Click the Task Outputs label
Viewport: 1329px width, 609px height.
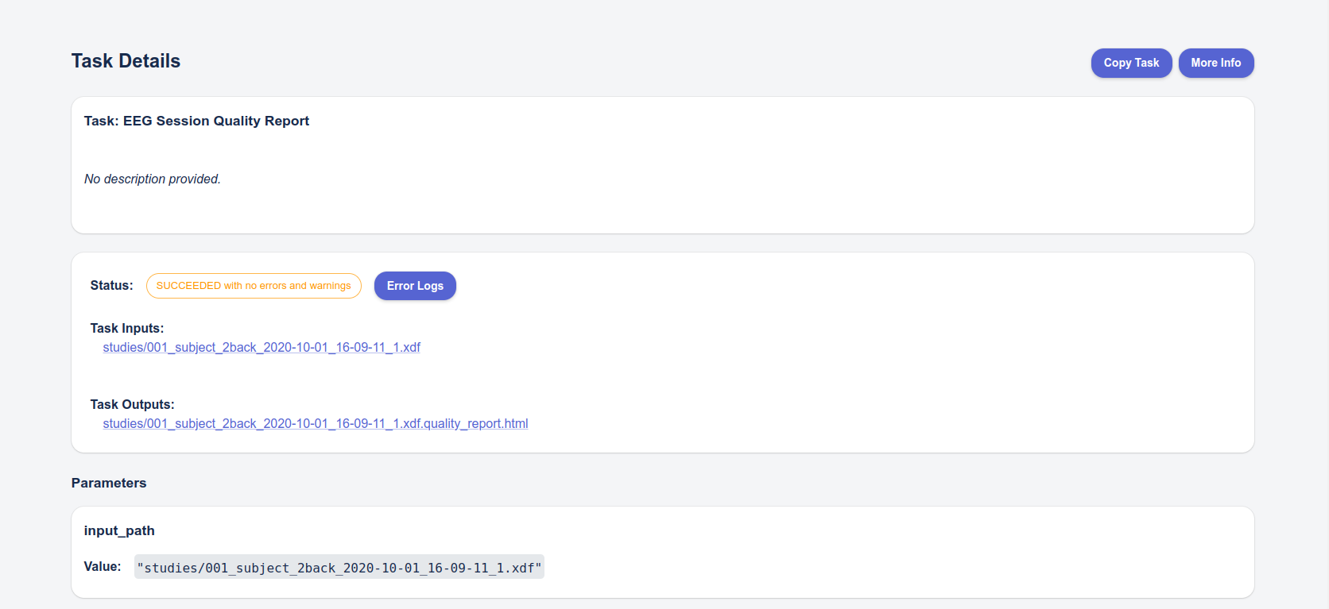click(x=133, y=404)
